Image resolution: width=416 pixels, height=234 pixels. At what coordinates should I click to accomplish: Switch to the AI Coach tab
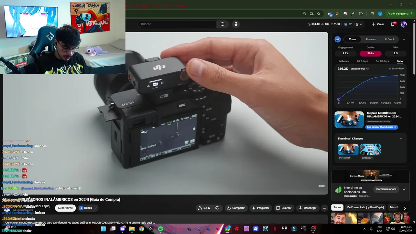tap(389, 39)
